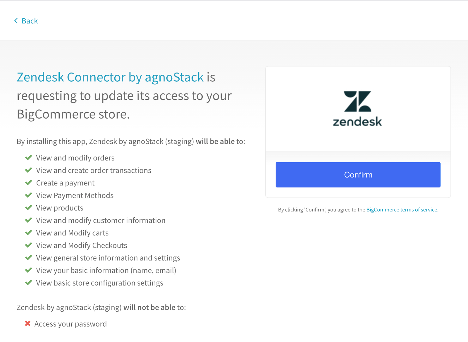This screenshot has height=342, width=468.
Task: Click the back chevron arrow icon
Action: click(16, 21)
